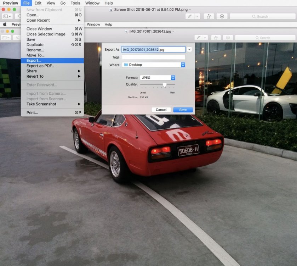
Task: Open the Tools menu
Action: (75, 3)
